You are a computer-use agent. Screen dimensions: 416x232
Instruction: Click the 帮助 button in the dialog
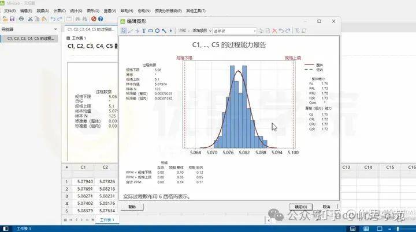pos(132,207)
